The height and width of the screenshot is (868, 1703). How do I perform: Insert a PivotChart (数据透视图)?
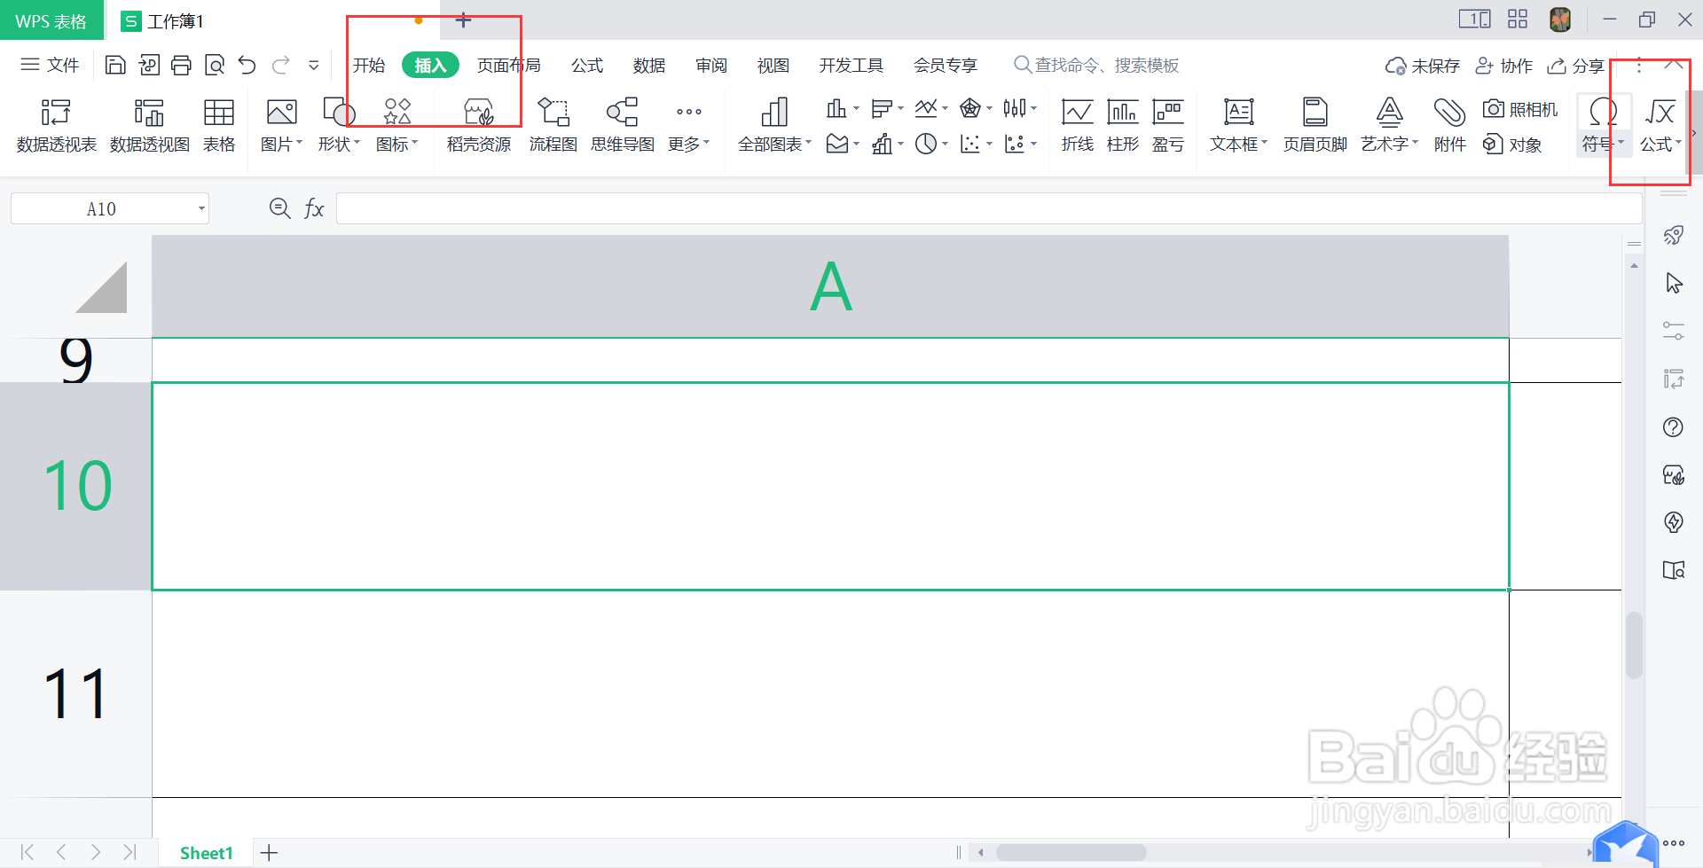tap(149, 125)
